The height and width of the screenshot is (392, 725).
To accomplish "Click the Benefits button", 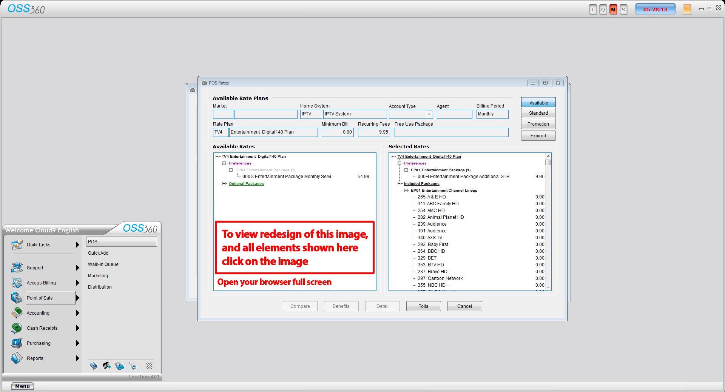I will click(x=341, y=306).
